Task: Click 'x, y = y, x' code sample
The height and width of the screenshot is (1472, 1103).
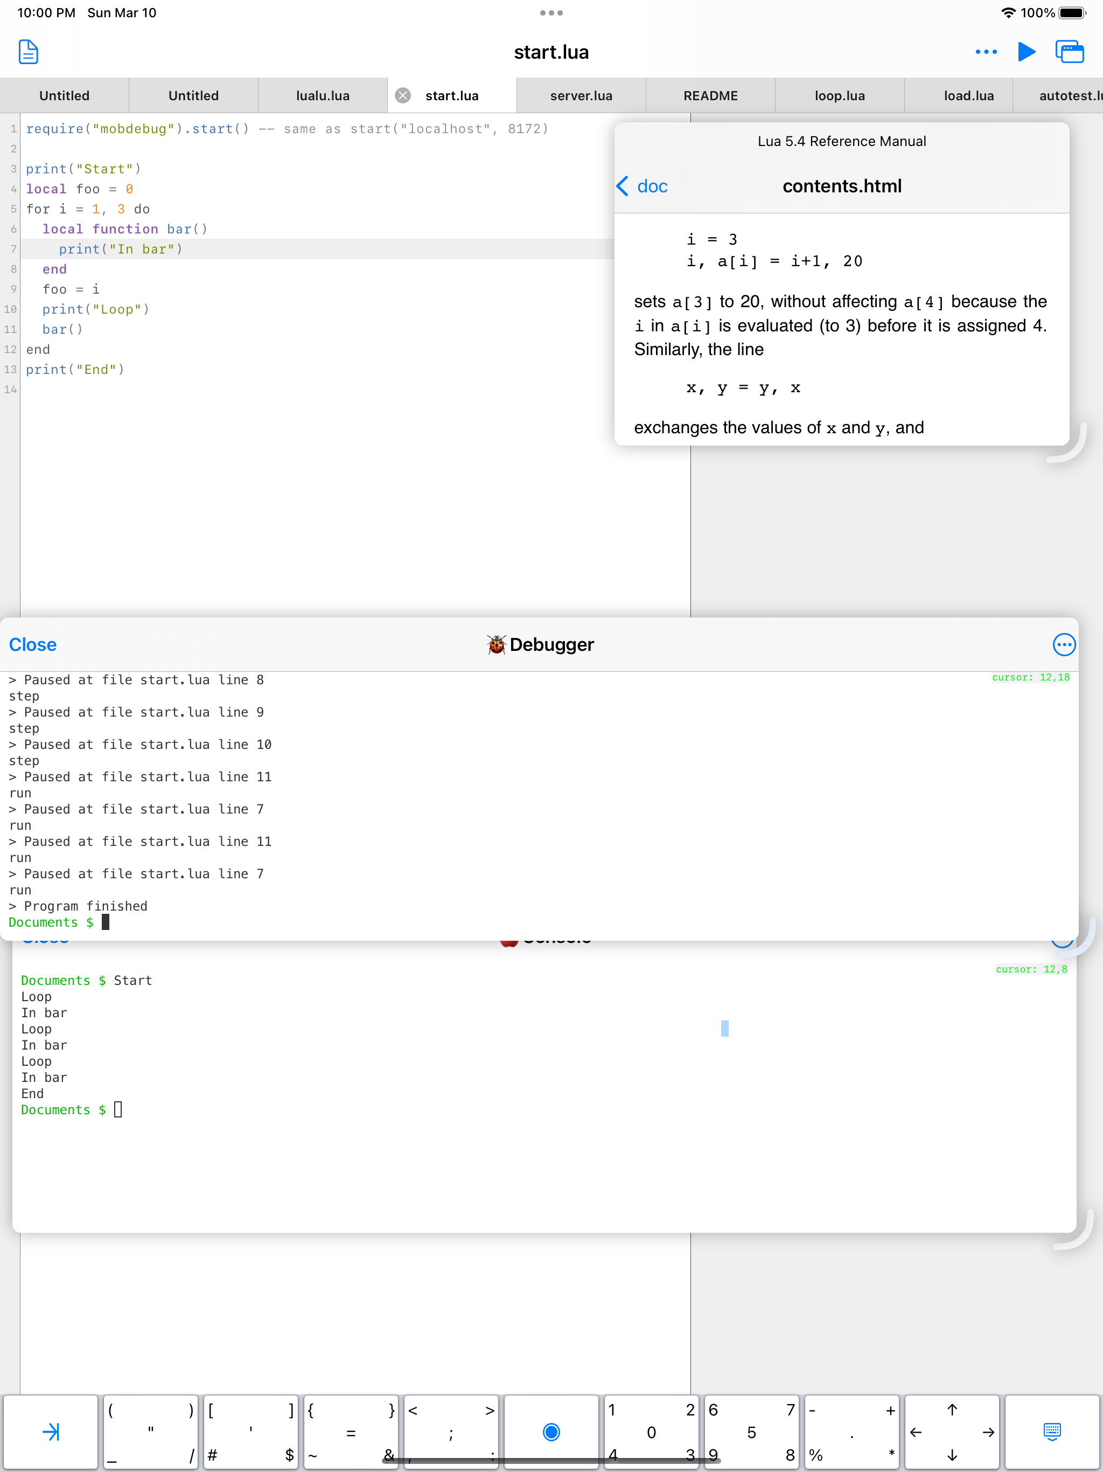Action: [x=743, y=388]
